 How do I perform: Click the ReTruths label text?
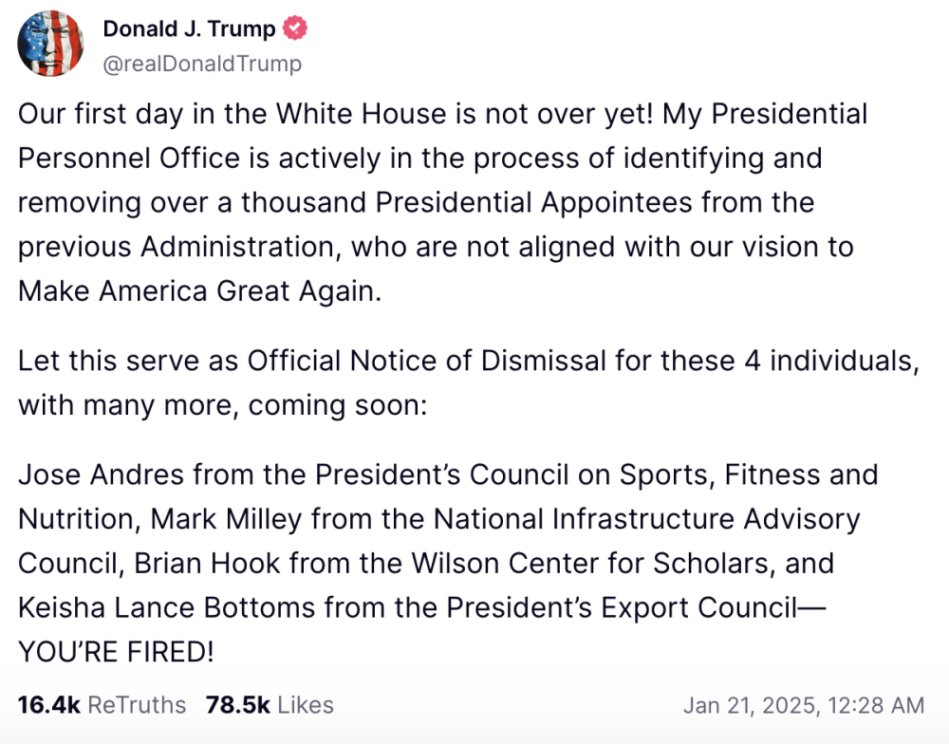(138, 705)
